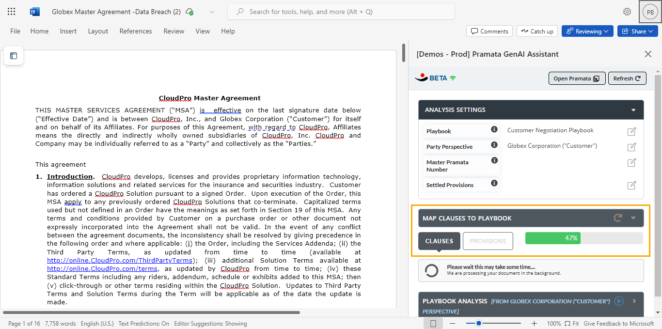
Task: Check the cloud saved status icon
Action: click(189, 12)
